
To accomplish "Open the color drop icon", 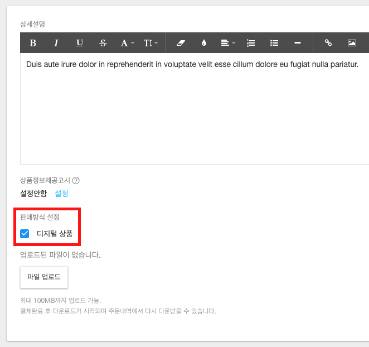I will coord(204,43).
